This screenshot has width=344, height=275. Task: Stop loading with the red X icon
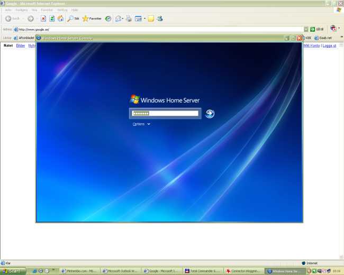43,19
